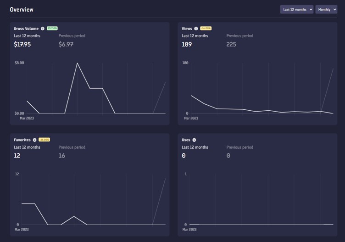Click the green Gross Volume percentage badge
Image resolution: width=345 pixels, height=242 pixels.
[x=52, y=28]
